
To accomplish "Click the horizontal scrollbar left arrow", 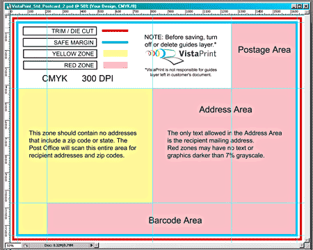I will (x=97, y=245).
